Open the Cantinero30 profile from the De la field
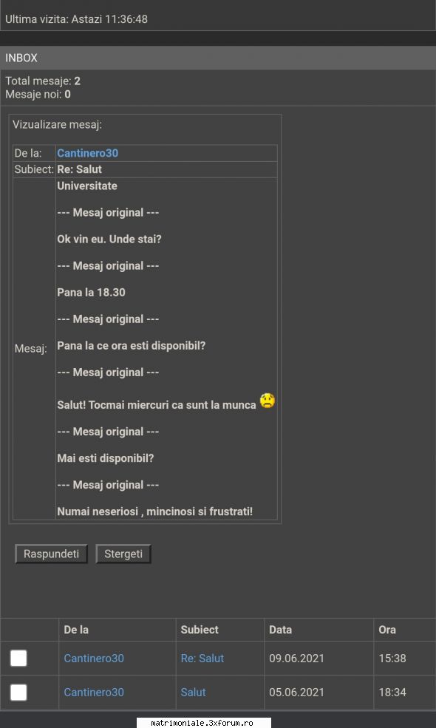This screenshot has height=728, width=436. tap(88, 153)
